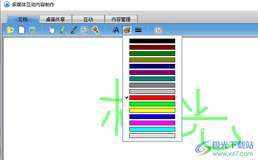The image size is (258, 160).
Task: Select the eraser brush tool
Action: click(95, 30)
